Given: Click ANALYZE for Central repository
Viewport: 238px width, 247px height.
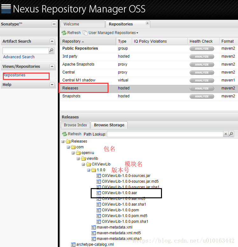Looking at the screenshot, I should click(202, 73).
